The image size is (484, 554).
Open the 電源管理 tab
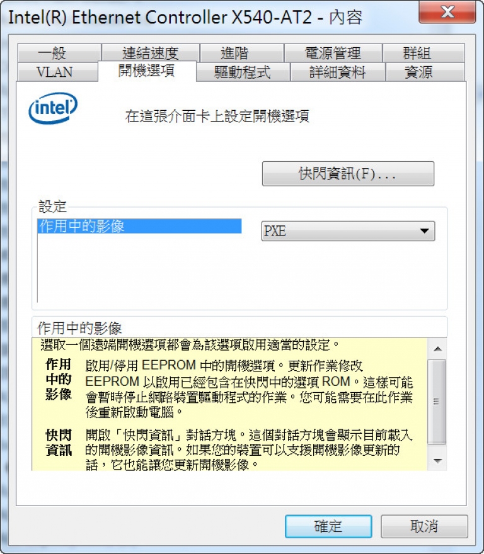pos(333,53)
